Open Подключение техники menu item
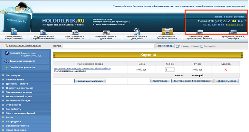This screenshot has width=249, height=132. click(19, 92)
